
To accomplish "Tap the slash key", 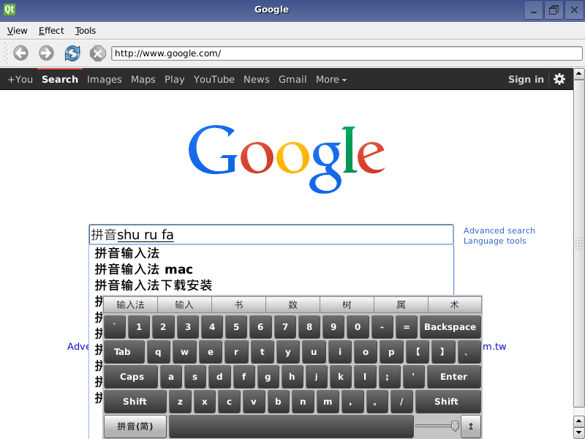I will click(x=401, y=401).
